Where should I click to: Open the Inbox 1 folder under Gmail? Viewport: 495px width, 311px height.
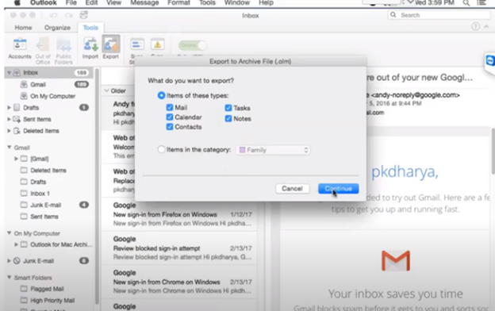pyautogui.click(x=40, y=194)
